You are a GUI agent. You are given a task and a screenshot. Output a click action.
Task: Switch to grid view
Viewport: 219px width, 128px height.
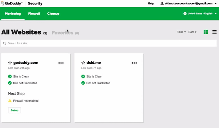[206, 32]
